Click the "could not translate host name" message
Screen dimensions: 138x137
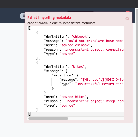click(x=94, y=41)
